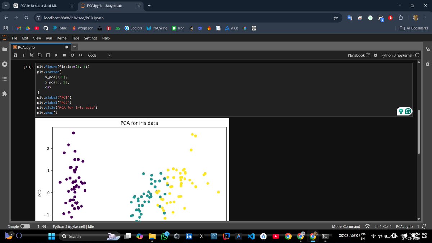Image resolution: width=432 pixels, height=243 pixels.
Task: Open a new launcher tab beside PCA.ipynb
Action: click(75, 47)
